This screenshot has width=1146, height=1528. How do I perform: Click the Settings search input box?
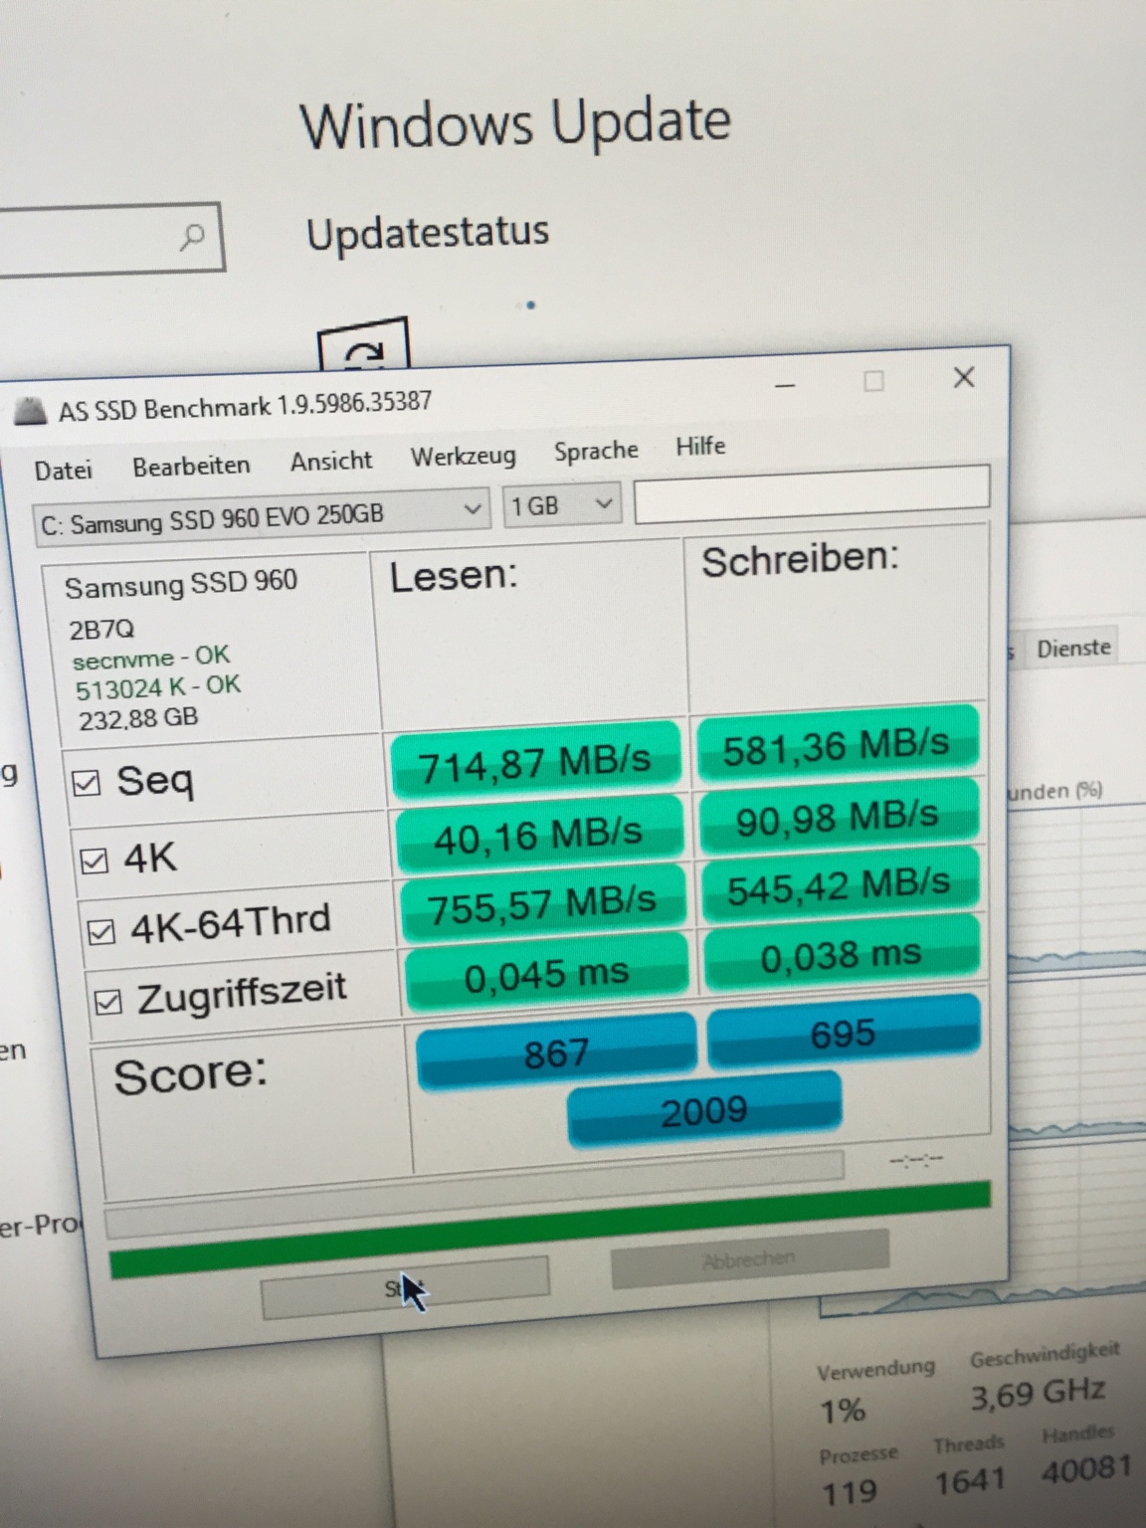(109, 239)
